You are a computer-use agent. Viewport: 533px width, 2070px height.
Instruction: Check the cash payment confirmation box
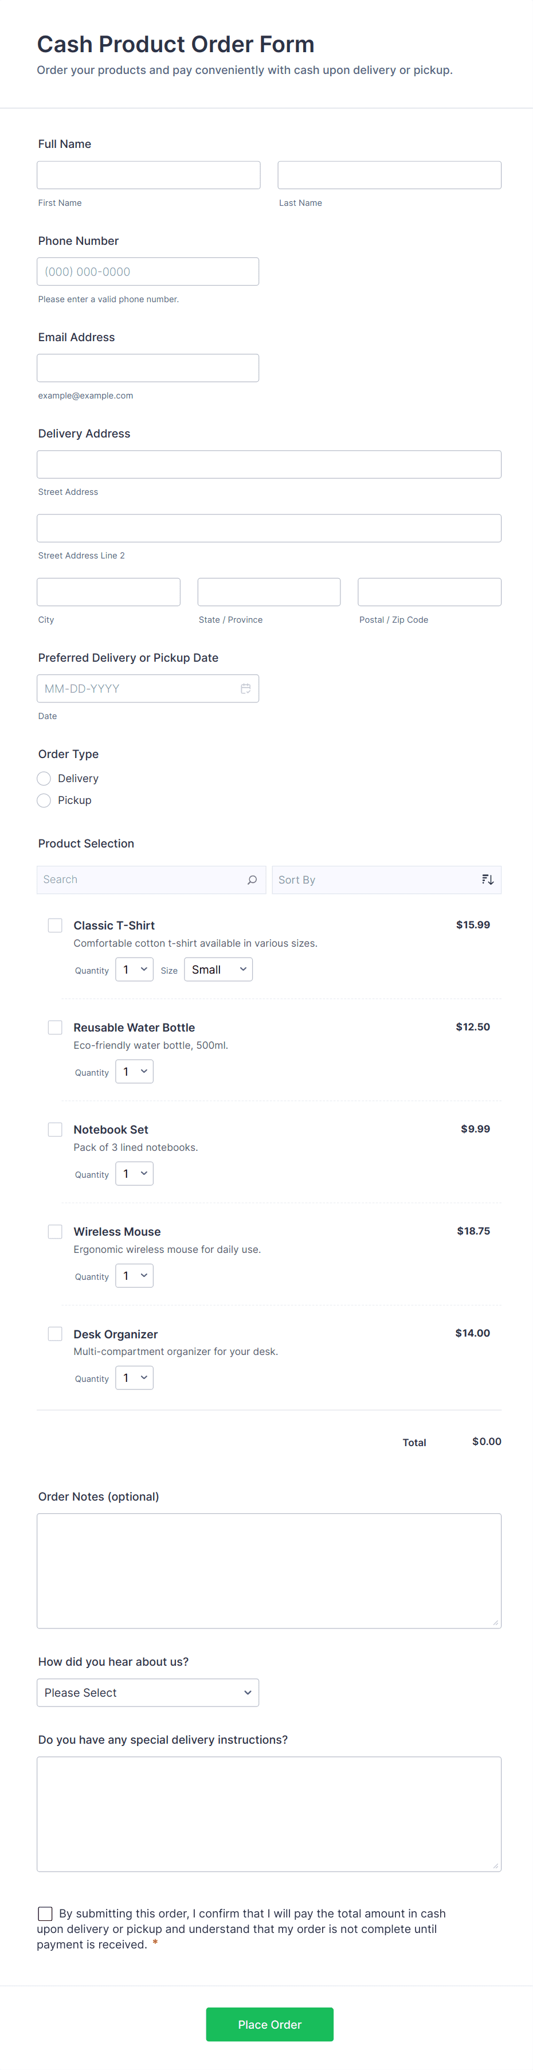46,1913
